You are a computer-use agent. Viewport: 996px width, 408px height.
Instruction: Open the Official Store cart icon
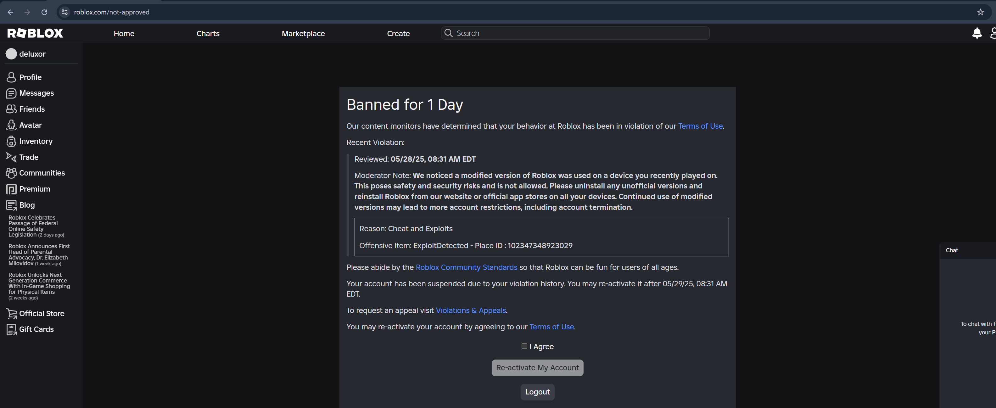(x=11, y=314)
